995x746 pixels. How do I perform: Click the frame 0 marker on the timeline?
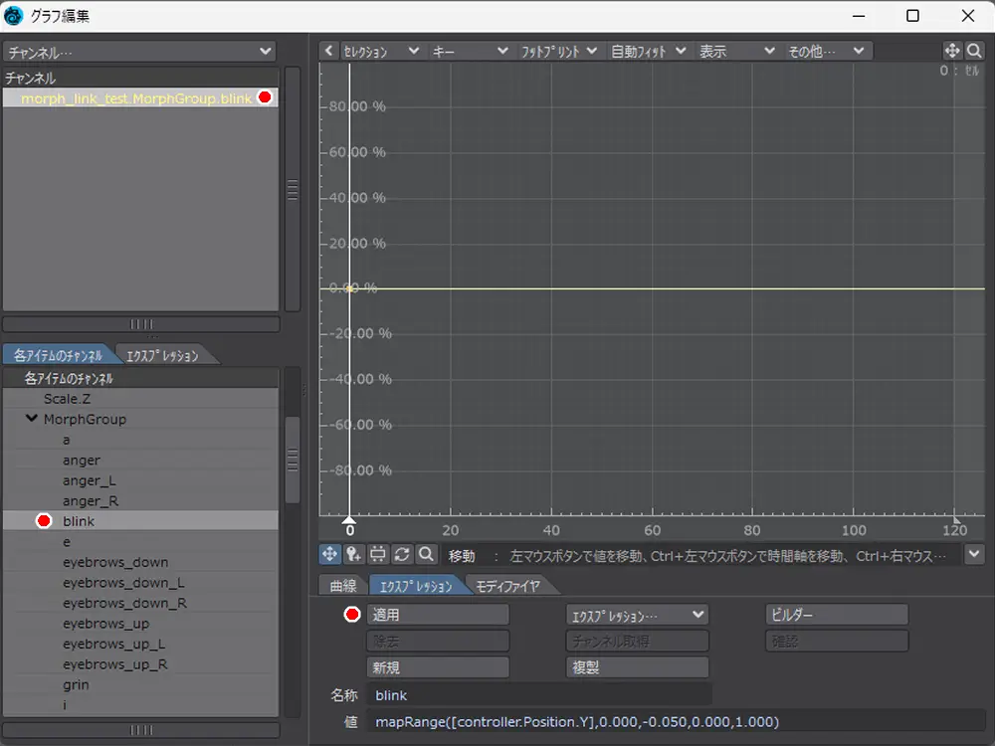[x=348, y=521]
